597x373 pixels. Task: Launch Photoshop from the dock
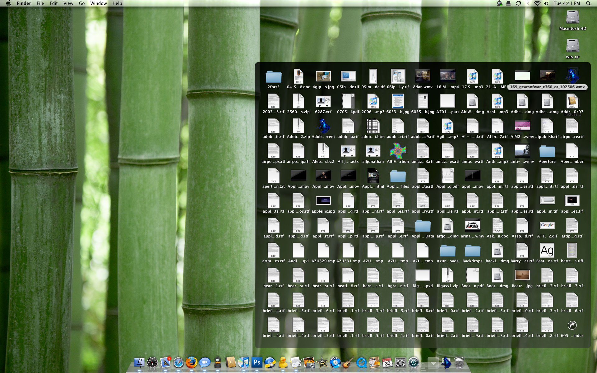tap(257, 362)
